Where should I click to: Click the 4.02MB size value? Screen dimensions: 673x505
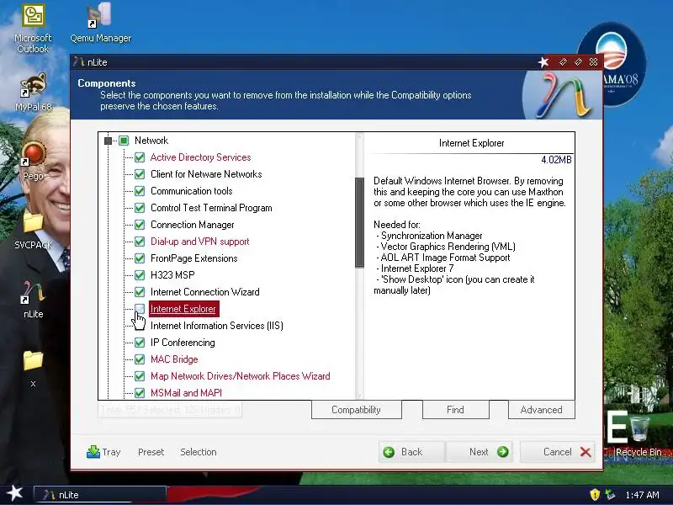[556, 160]
